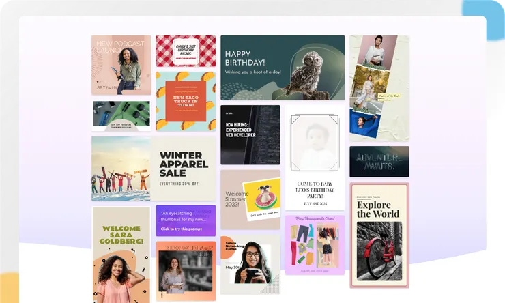Open the New Taco Truck in Town template

coord(186,101)
